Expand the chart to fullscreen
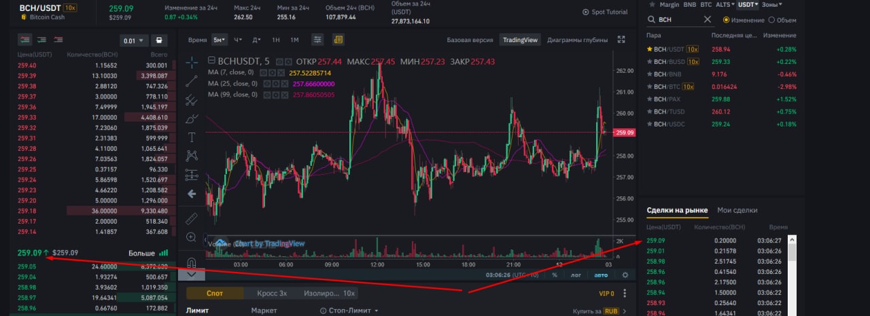870x316 pixels. (x=621, y=39)
